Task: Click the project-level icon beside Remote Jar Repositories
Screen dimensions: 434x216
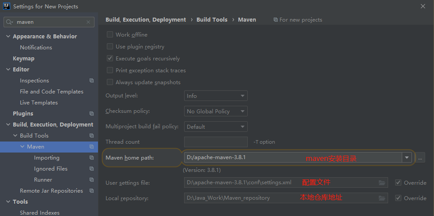Action: pyautogui.click(x=92, y=191)
